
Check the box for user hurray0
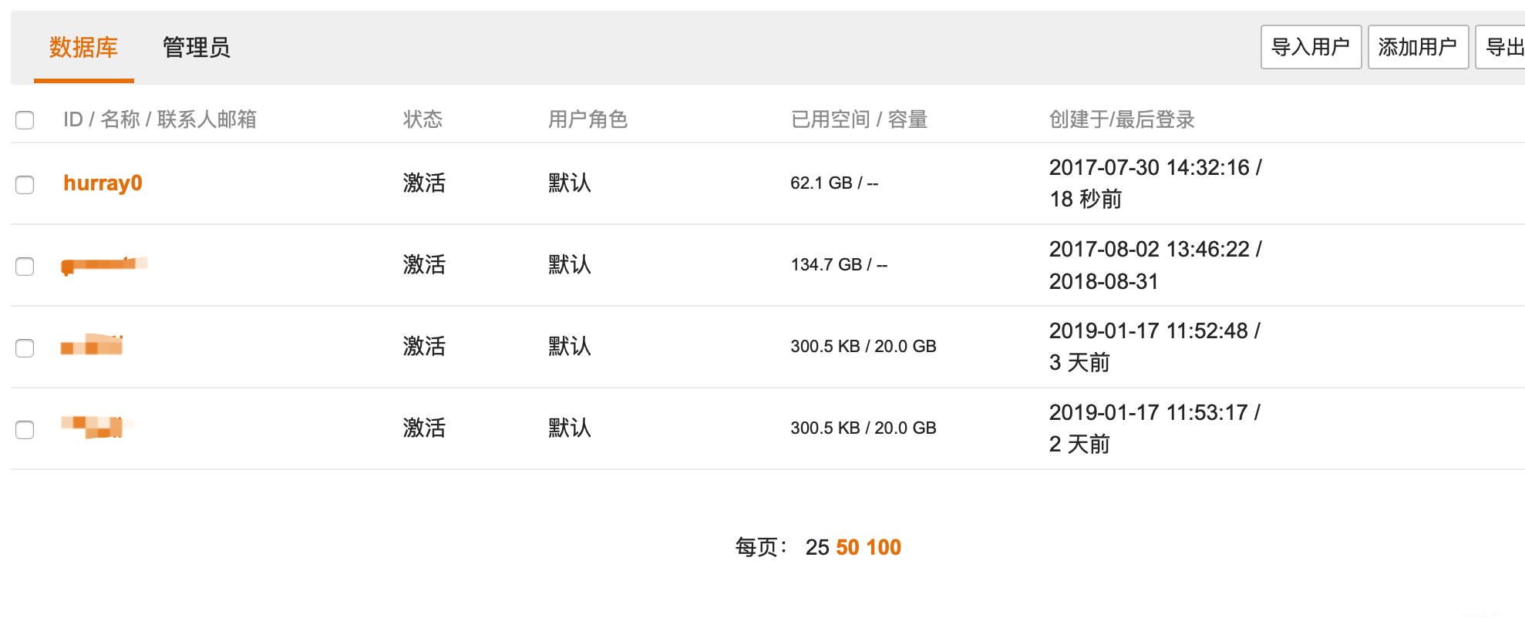click(25, 185)
